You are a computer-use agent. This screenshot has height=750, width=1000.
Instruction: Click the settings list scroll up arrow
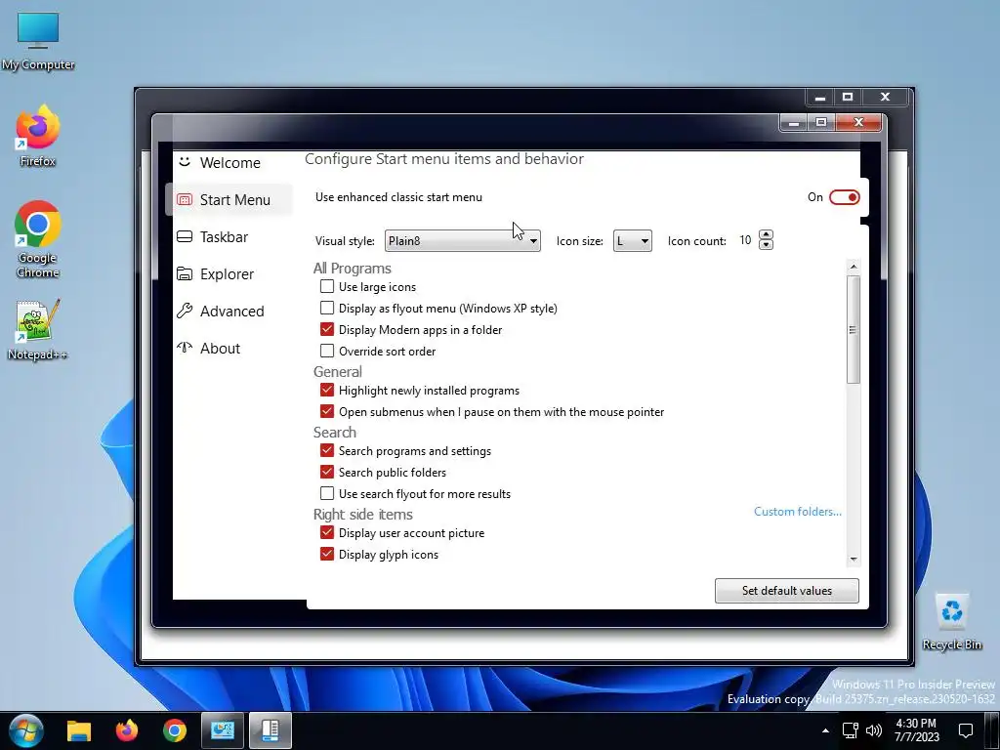(x=854, y=266)
